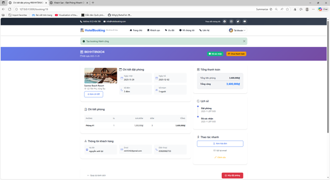This screenshot has width=330, height=180.
Task: Click the Sunrise Beach Resort photo
Action: pos(101,76)
